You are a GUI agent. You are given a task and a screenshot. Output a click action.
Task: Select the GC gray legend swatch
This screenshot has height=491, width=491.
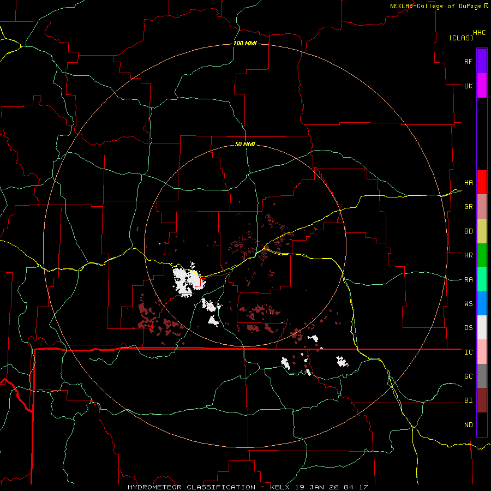482,376
